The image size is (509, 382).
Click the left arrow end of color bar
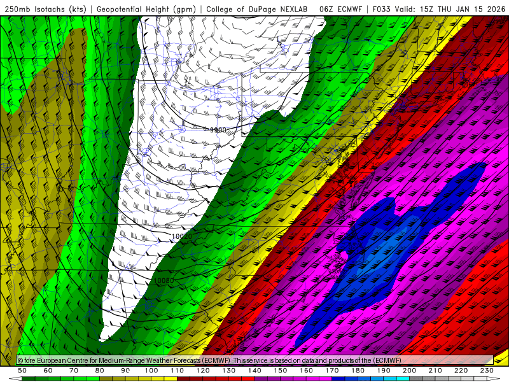pos(15,379)
